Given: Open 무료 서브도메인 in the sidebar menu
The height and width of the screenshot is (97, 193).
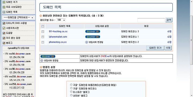Looking at the screenshot, I should pyautogui.click(x=14, y=7).
